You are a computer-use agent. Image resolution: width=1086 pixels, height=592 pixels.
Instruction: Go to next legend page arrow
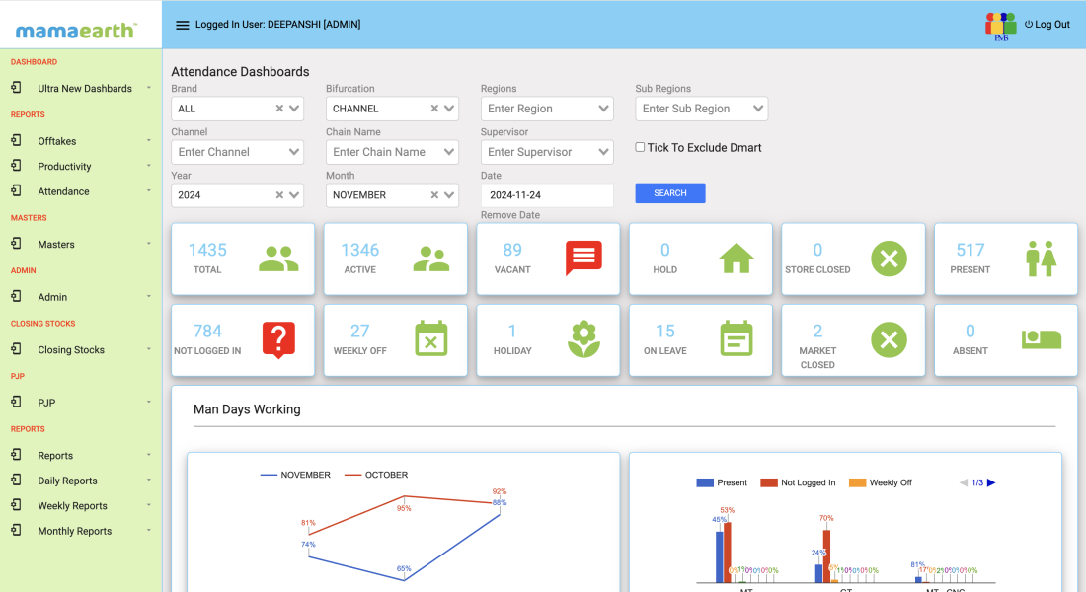991,482
